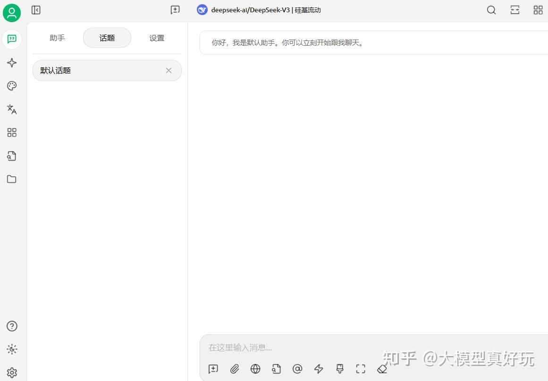Screen dimensions: 548x381
Task: Open the assistant chat sidebar icon
Action: pos(12,39)
